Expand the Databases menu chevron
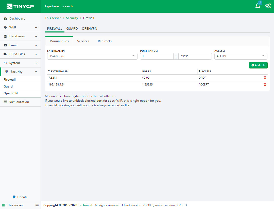The image size is (274, 209). pyautogui.click(x=36, y=37)
